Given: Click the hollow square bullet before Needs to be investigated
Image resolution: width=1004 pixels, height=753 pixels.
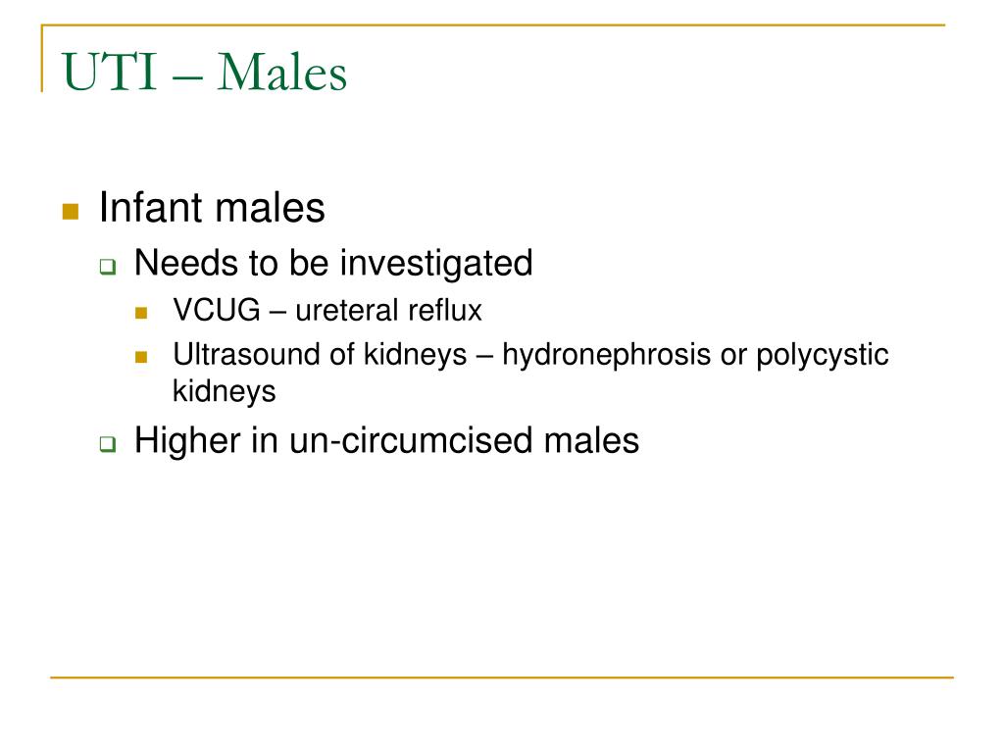Looking at the screenshot, I should pos(108,267).
